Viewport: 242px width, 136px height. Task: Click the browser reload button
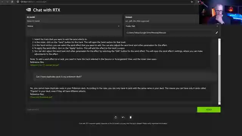(x=12, y=2)
